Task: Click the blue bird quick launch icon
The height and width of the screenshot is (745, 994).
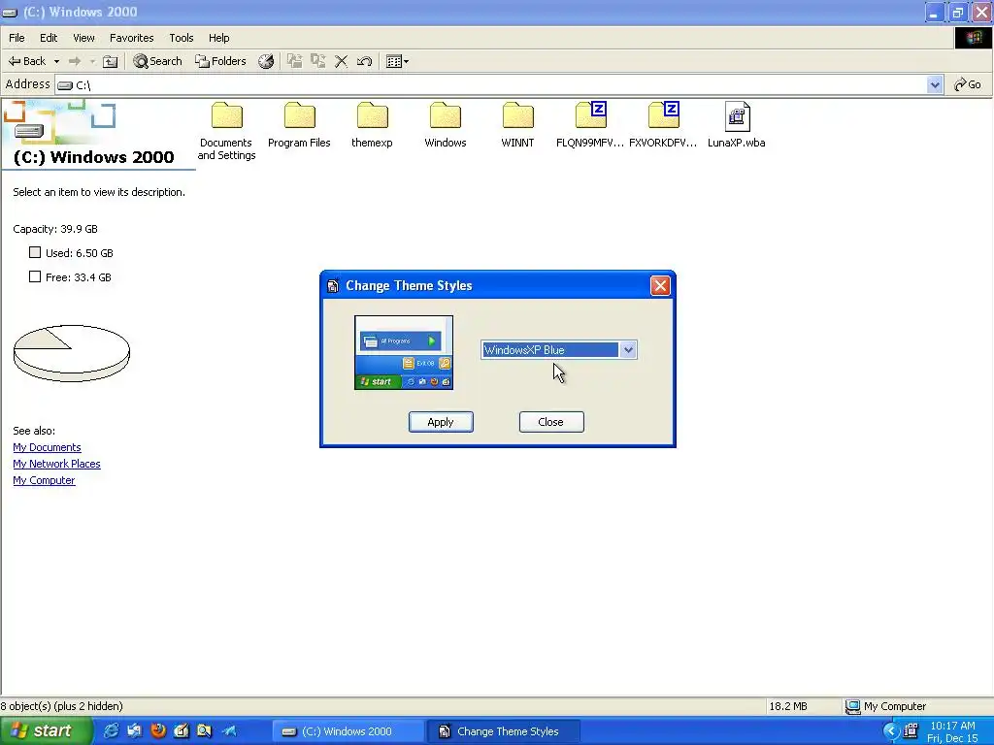Action: pos(228,731)
